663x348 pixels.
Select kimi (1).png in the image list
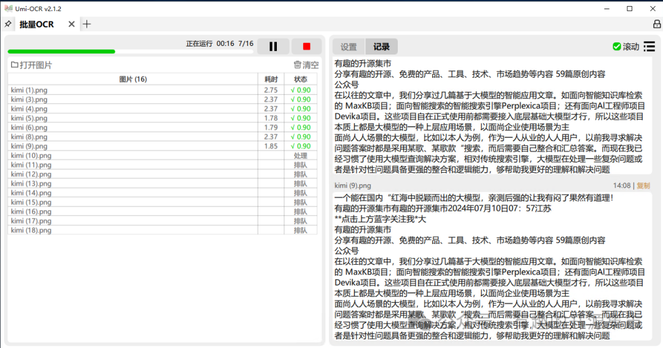click(29, 90)
